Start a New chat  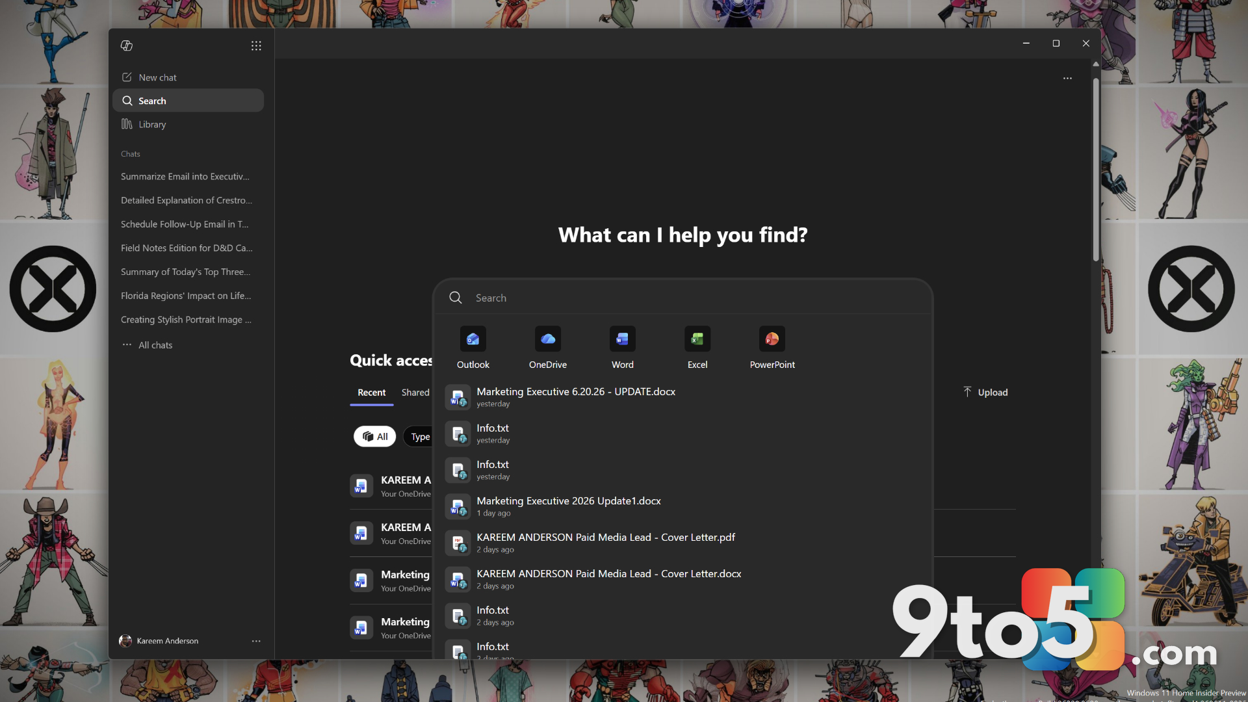pyautogui.click(x=188, y=77)
